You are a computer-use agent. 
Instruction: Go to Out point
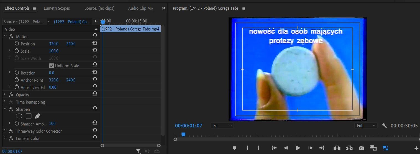[322, 148]
